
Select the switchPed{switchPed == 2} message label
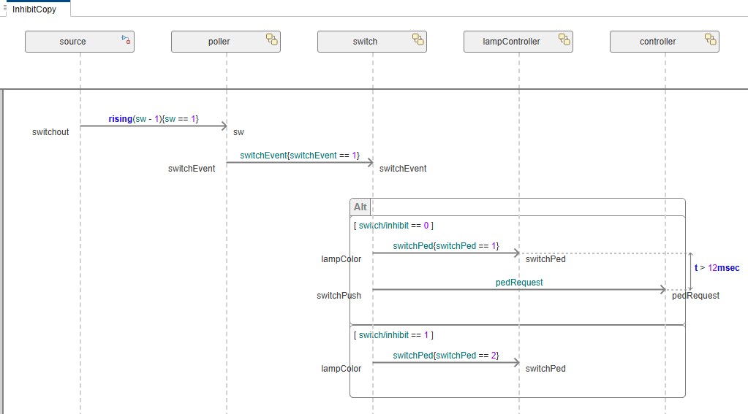coord(446,356)
